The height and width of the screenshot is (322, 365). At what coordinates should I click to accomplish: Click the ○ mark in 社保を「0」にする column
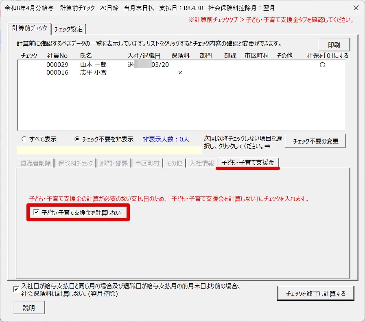pyautogui.click(x=322, y=65)
